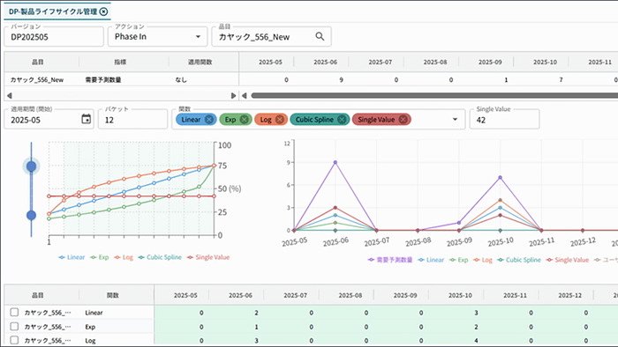Viewport: 618px width, 347px height.
Task: Check the Linear row checkbox
Action: coord(15,313)
